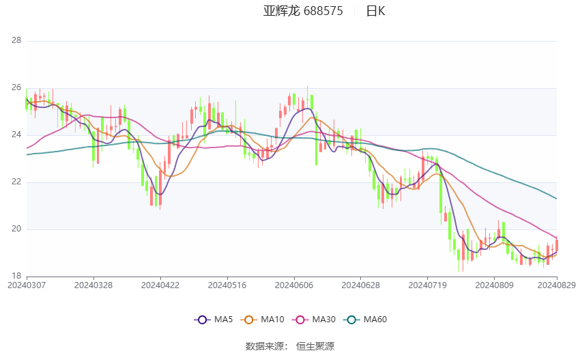Click the 20240307 date axis label
The width and height of the screenshot is (580, 353).
coord(27,285)
